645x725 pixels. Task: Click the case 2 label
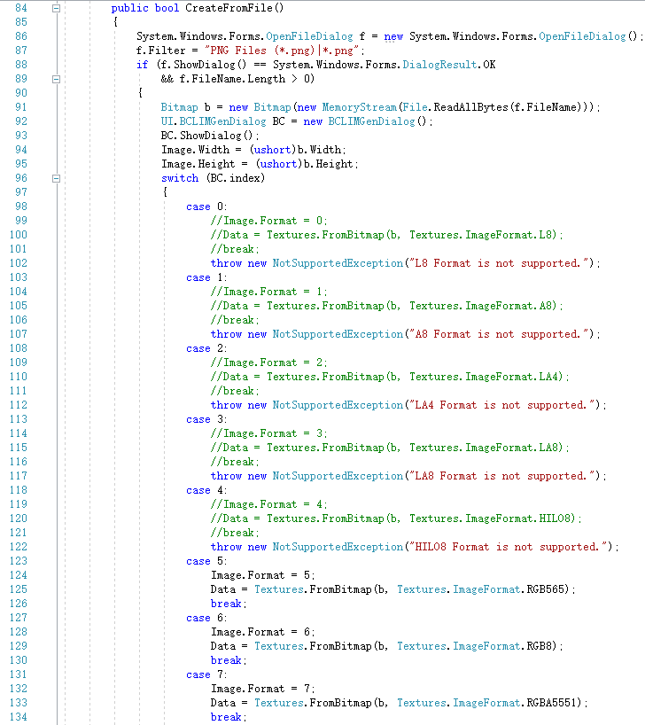[206, 348]
